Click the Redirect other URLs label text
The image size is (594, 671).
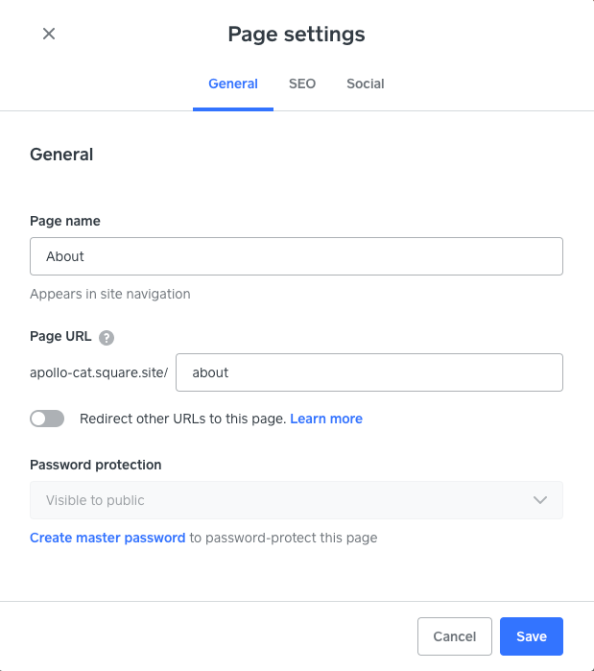(x=182, y=419)
